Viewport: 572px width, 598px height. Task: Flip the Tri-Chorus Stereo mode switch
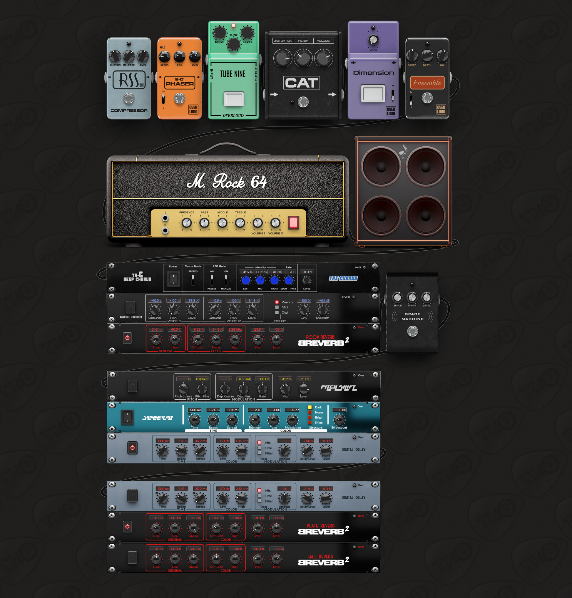(193, 279)
